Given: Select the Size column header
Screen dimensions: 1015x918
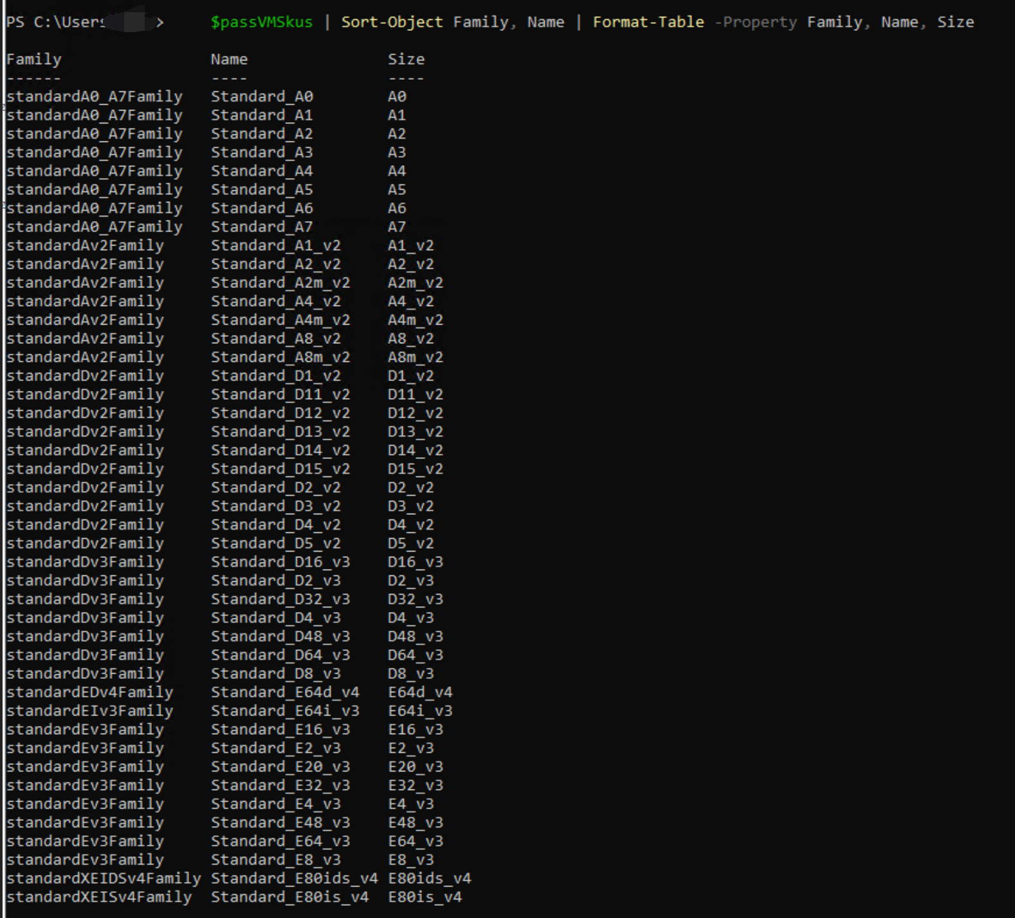Looking at the screenshot, I should point(406,60).
